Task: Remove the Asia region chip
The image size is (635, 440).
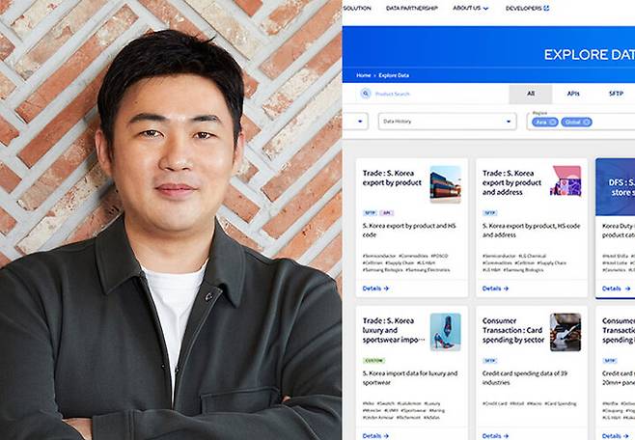Action: point(553,122)
